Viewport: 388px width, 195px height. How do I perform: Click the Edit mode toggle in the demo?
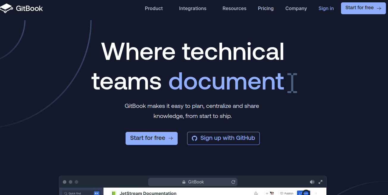tap(306, 193)
